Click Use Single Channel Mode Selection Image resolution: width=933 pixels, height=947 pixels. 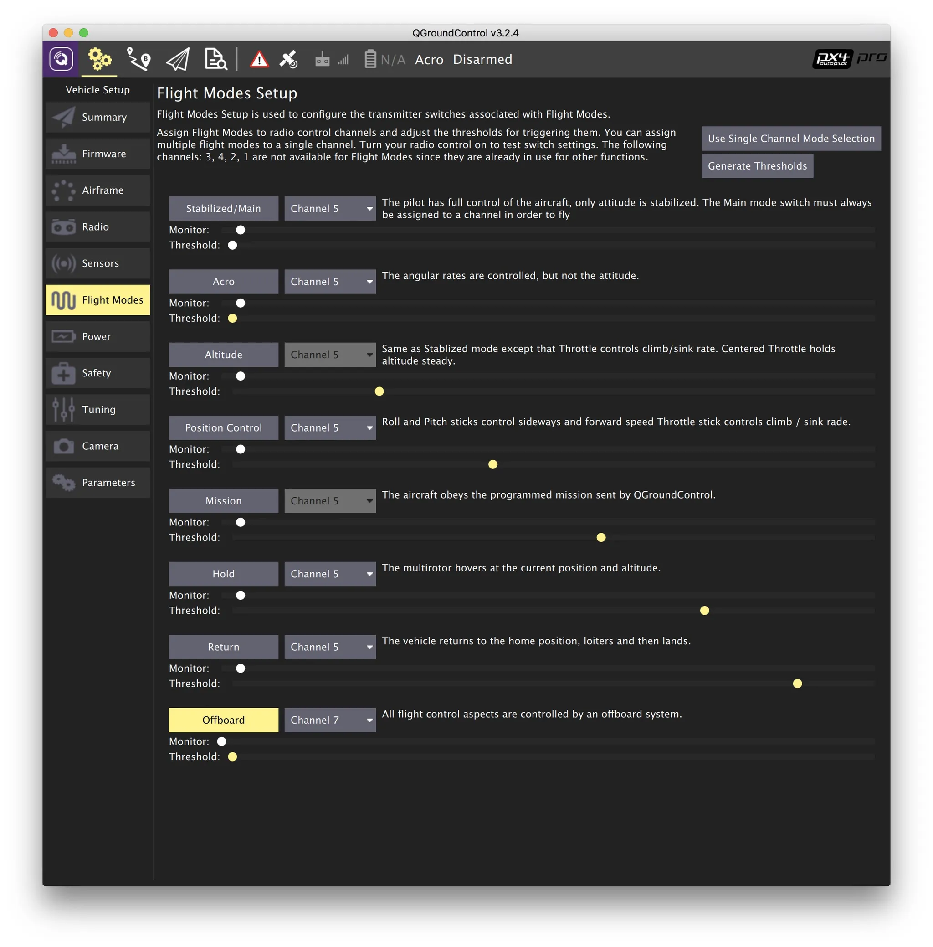[791, 139]
